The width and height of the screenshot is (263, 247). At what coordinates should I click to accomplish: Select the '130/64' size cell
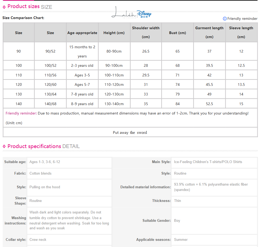click(x=50, y=94)
